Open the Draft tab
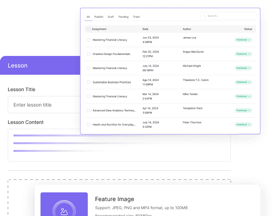The width and height of the screenshot is (272, 216). (x=110, y=17)
